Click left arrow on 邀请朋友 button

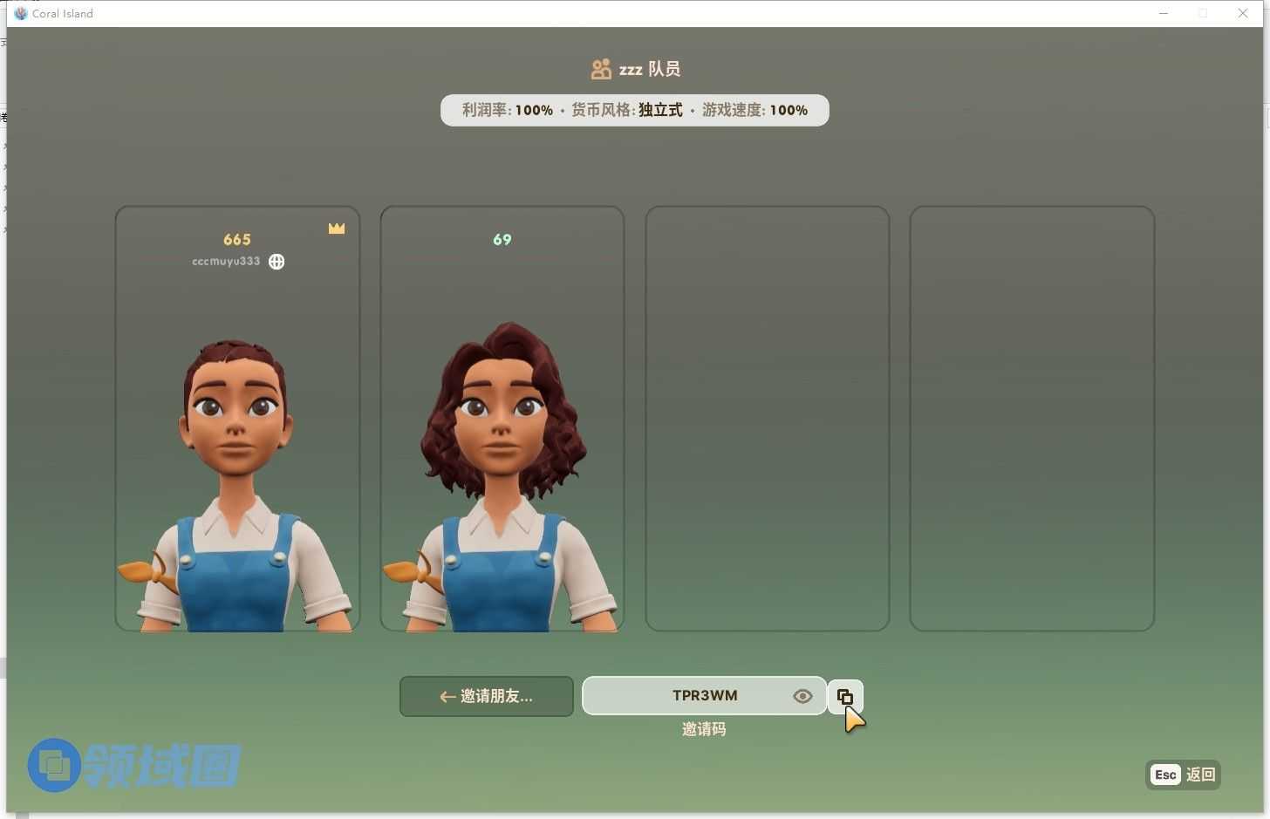[x=447, y=697]
